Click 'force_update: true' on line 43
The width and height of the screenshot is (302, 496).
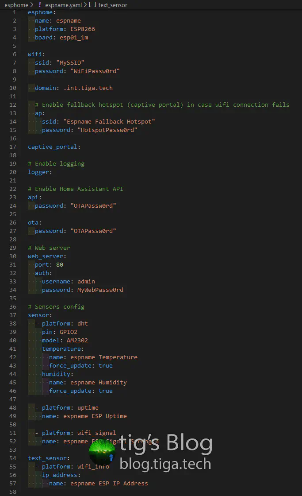81,366
